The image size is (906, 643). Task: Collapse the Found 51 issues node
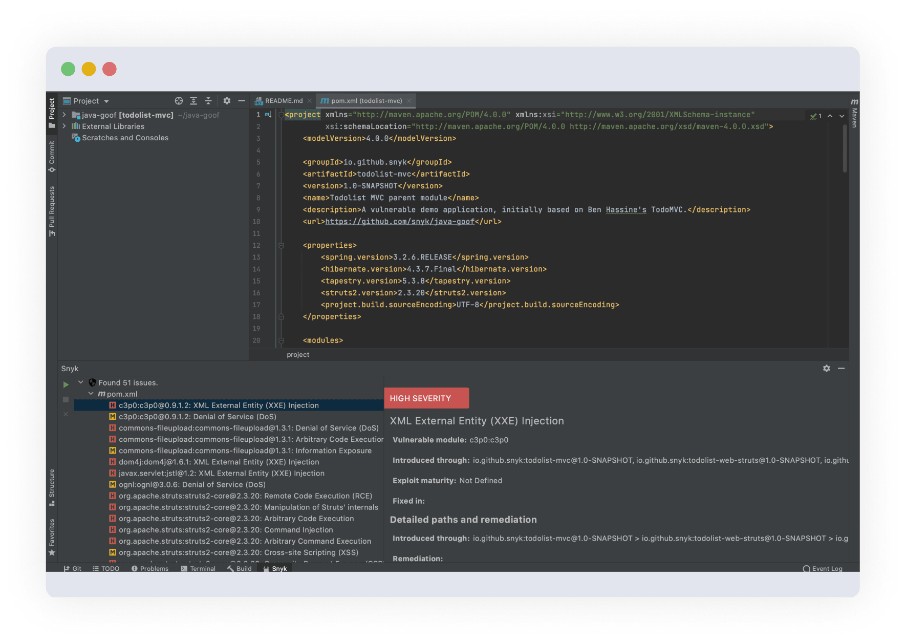coord(81,382)
